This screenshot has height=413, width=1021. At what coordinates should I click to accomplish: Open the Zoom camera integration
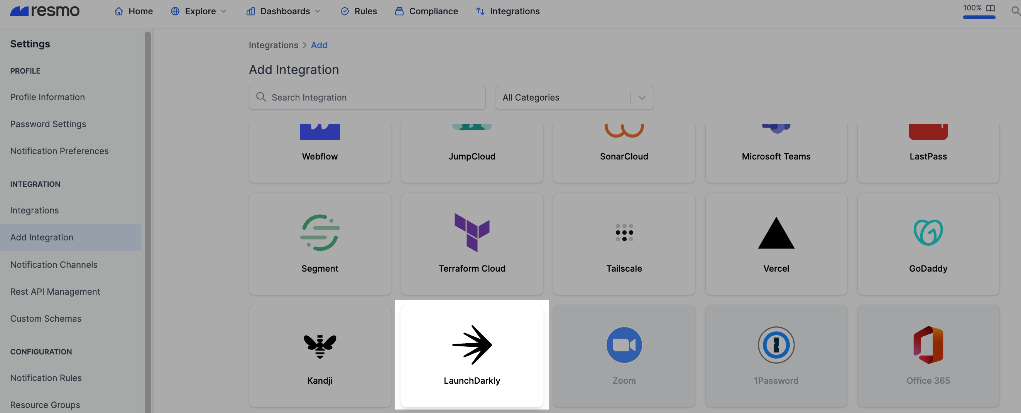[x=624, y=344]
